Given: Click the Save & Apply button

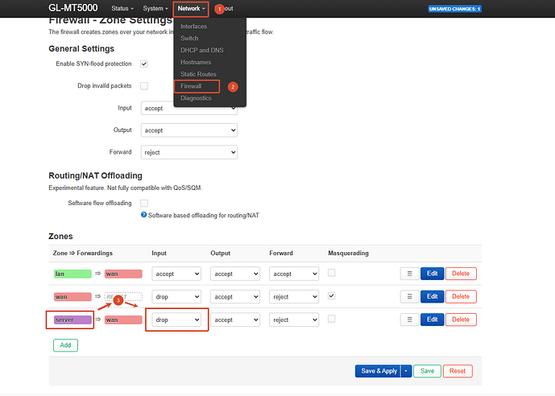Looking at the screenshot, I should tap(378, 371).
